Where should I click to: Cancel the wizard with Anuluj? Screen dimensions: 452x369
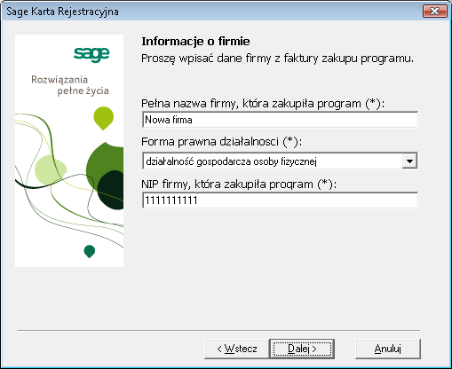tap(388, 349)
